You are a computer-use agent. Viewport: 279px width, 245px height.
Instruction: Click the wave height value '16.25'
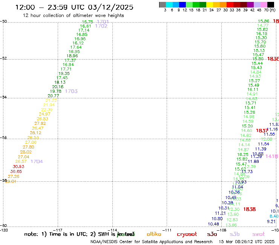click(x=243, y=155)
